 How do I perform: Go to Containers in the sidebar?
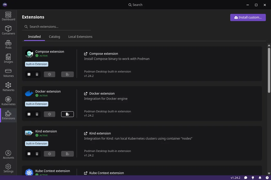tap(8, 30)
